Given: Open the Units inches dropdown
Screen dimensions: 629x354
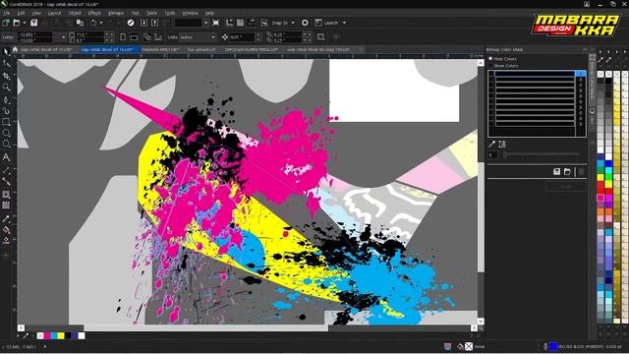Looking at the screenshot, I should point(213,37).
